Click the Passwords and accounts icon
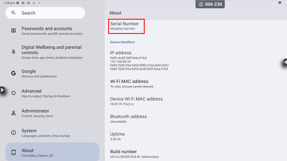 (x=13, y=31)
